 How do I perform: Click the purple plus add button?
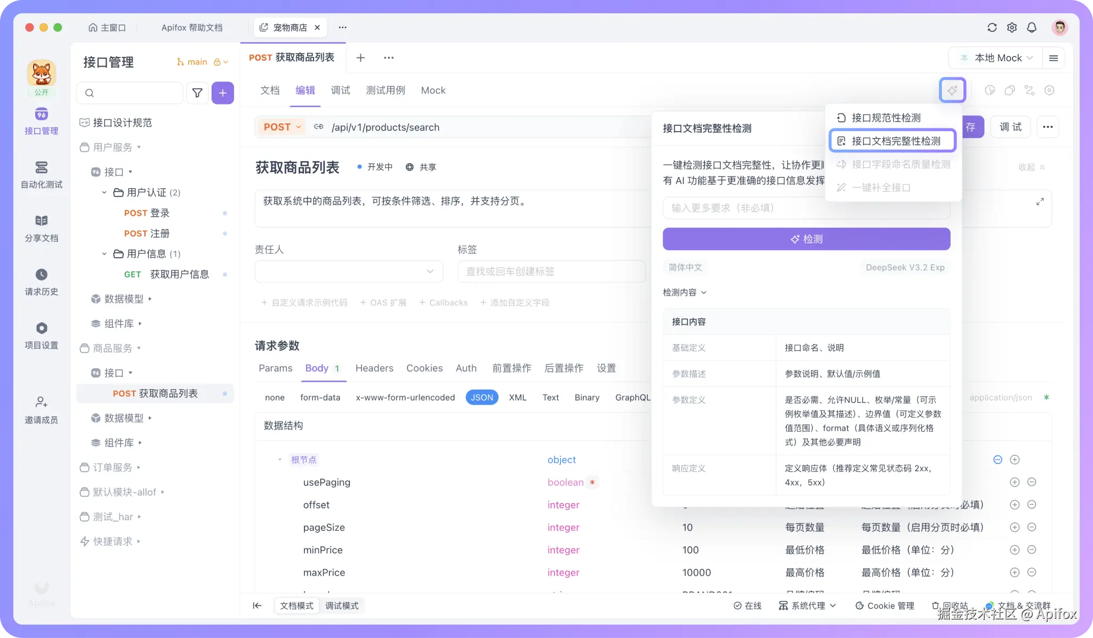223,93
